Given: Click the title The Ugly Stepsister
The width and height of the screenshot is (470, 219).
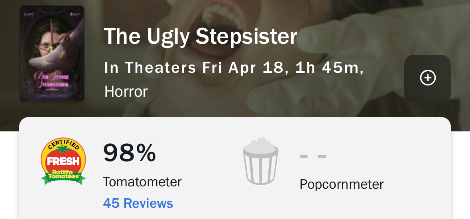Looking at the screenshot, I should coord(201,37).
